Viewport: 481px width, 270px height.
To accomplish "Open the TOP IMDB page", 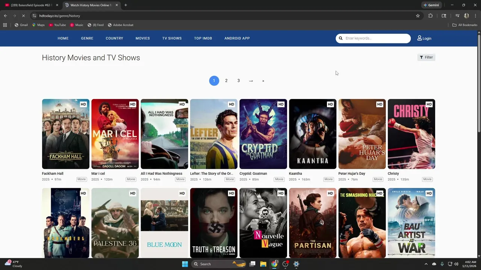I will click(x=203, y=38).
